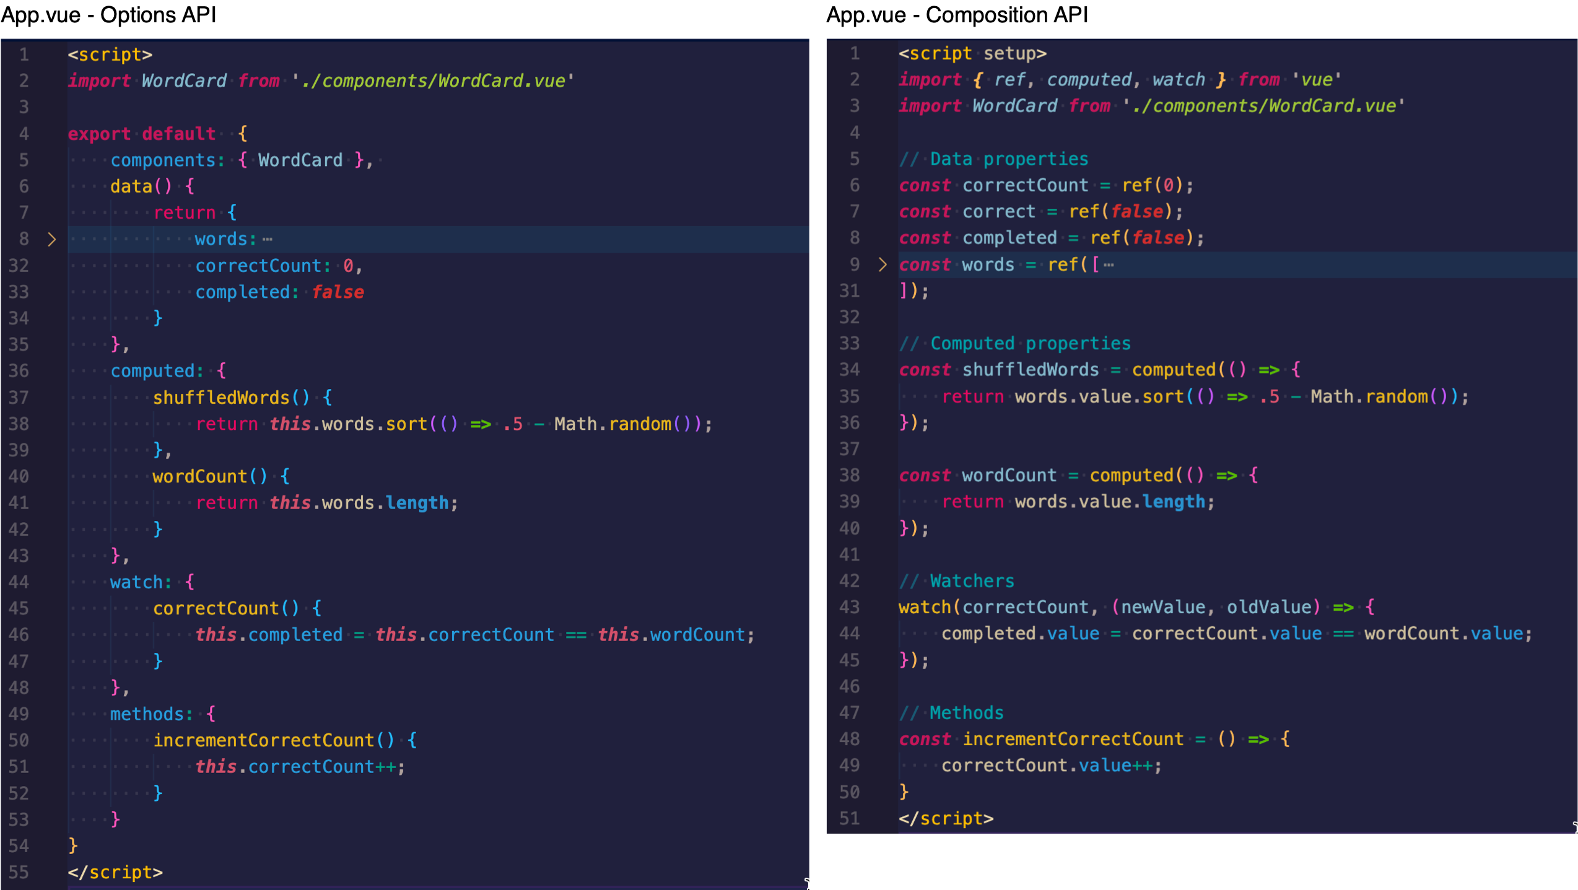Click closing </script> tag in Options API
This screenshot has height=890, width=1578.
[x=115, y=872]
